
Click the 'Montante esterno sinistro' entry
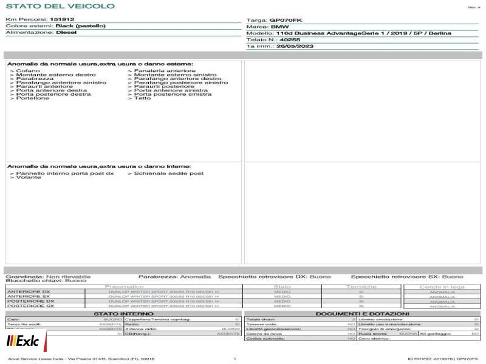[175, 75]
